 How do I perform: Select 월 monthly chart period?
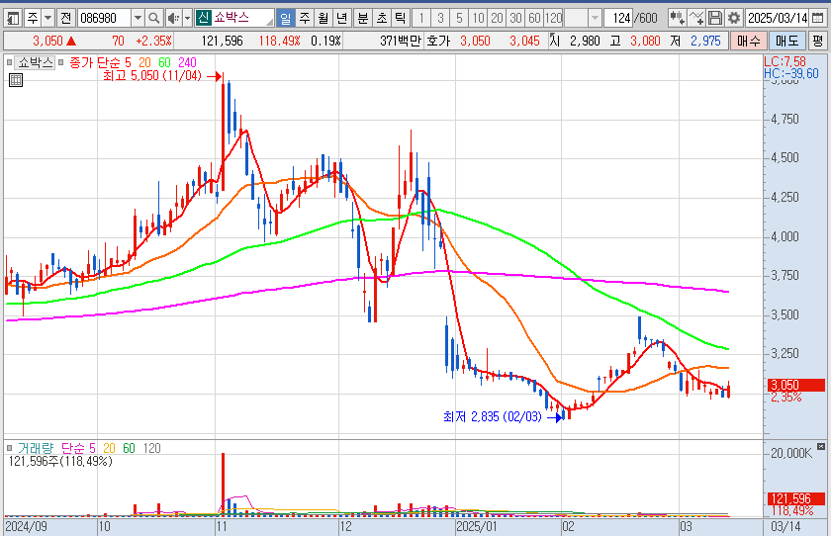(x=323, y=19)
